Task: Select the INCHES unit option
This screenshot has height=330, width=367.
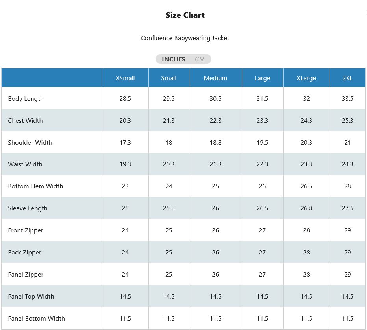Action: (173, 59)
